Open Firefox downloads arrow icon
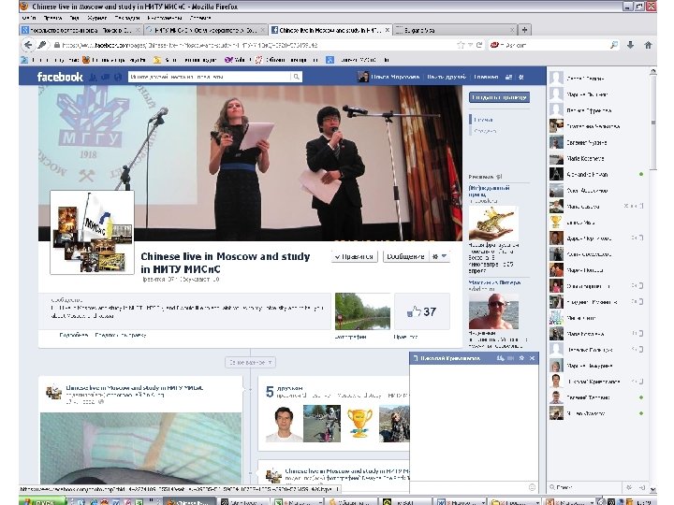The image size is (674, 505). click(630, 45)
